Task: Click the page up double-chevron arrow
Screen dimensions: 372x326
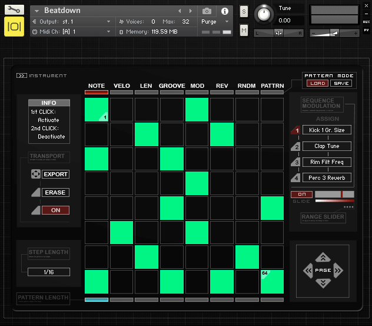Action: pos(323,257)
